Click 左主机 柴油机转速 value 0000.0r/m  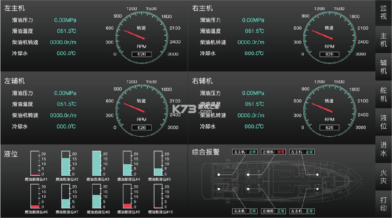click(63, 42)
